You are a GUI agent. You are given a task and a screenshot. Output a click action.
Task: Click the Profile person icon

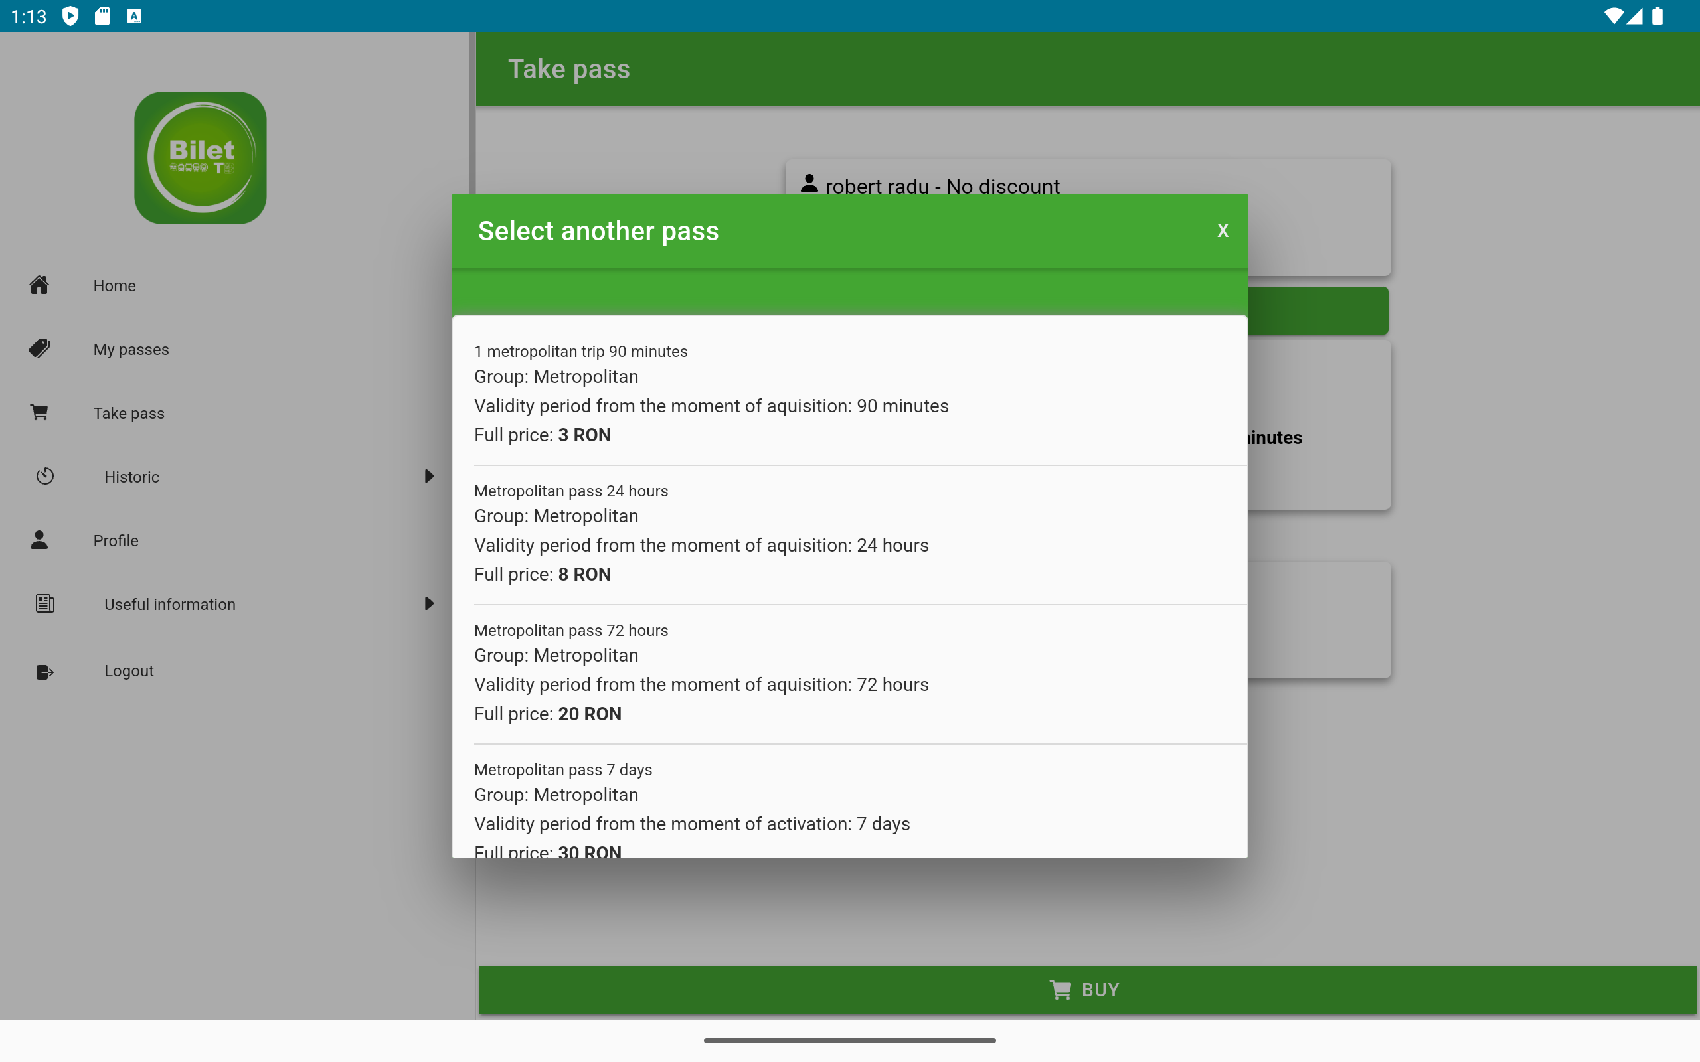point(39,540)
